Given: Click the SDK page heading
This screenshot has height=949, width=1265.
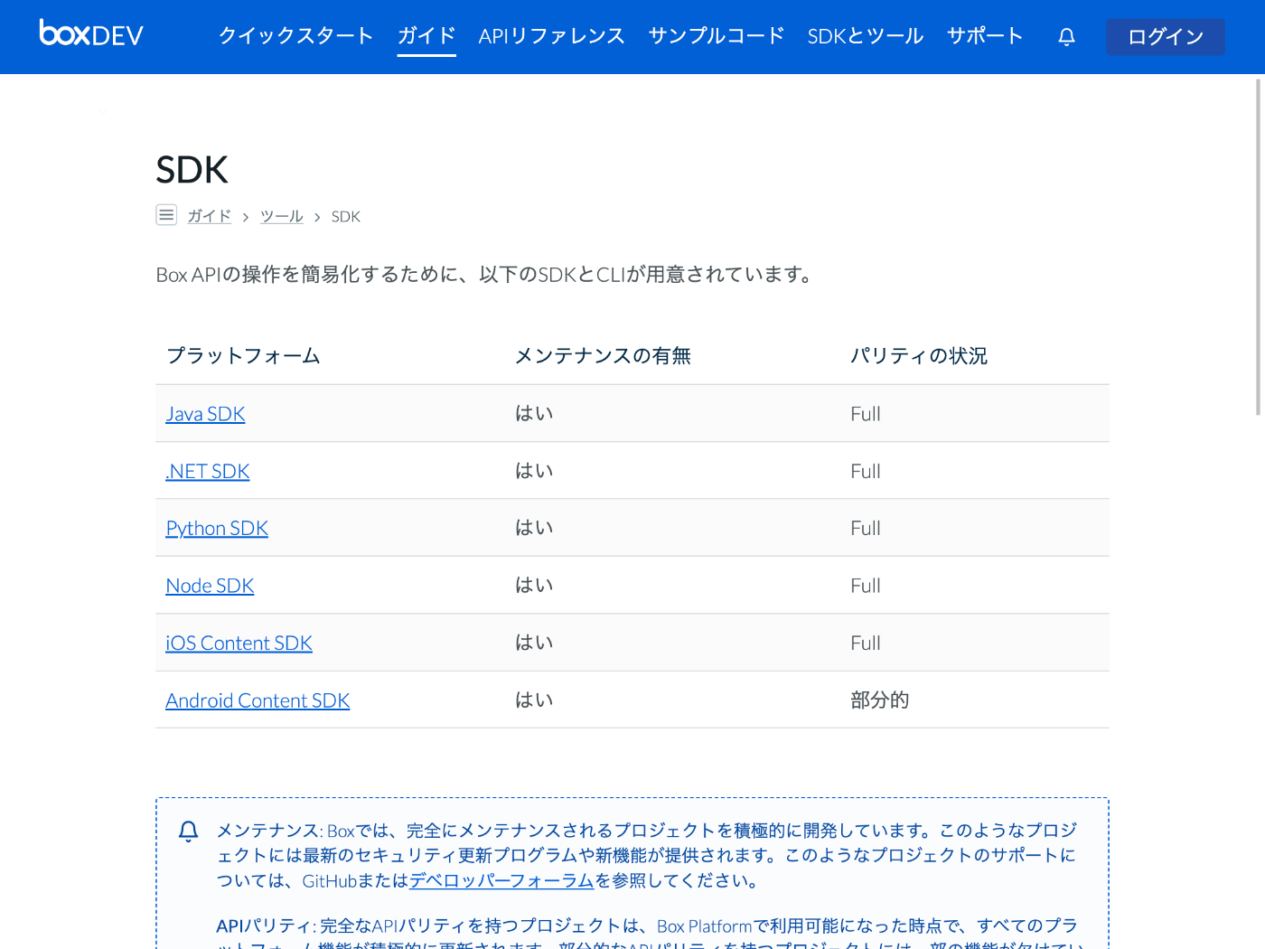Looking at the screenshot, I should (x=192, y=170).
